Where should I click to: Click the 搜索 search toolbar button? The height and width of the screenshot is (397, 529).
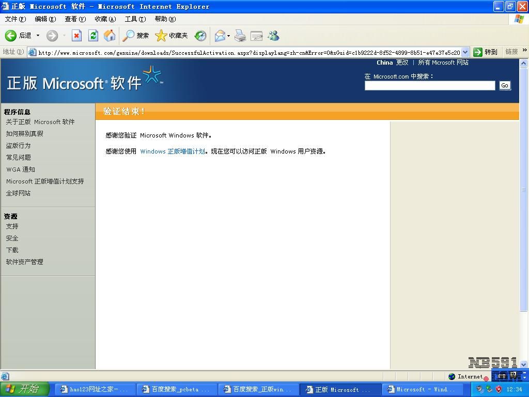pyautogui.click(x=136, y=36)
